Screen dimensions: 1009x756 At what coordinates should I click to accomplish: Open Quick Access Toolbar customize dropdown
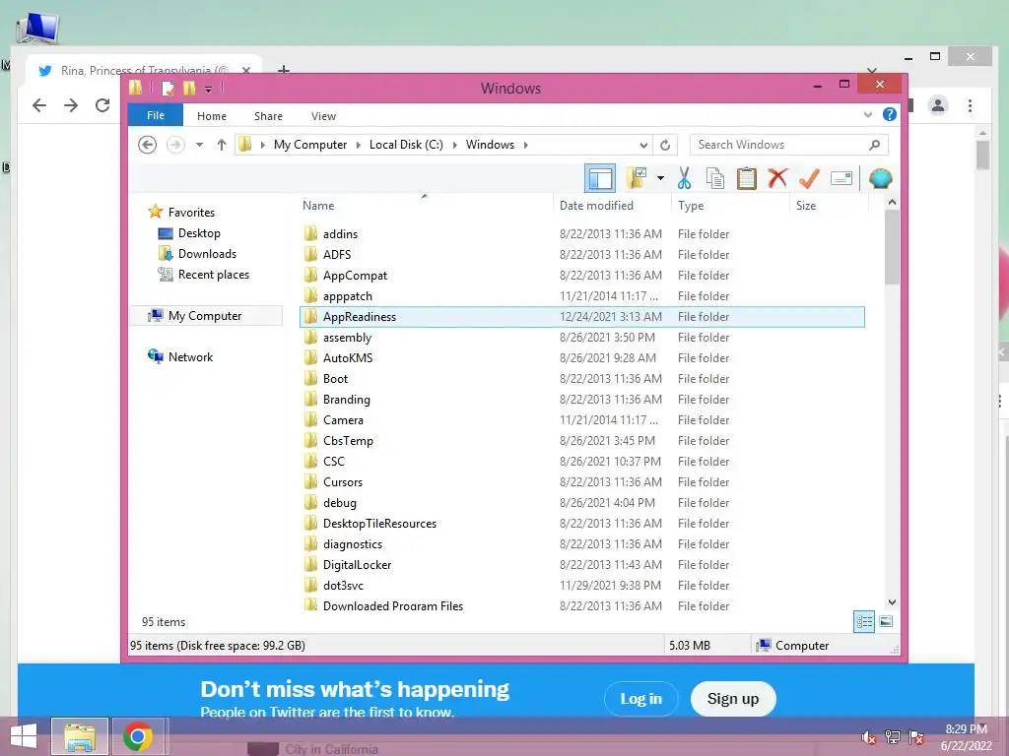pyautogui.click(x=209, y=89)
